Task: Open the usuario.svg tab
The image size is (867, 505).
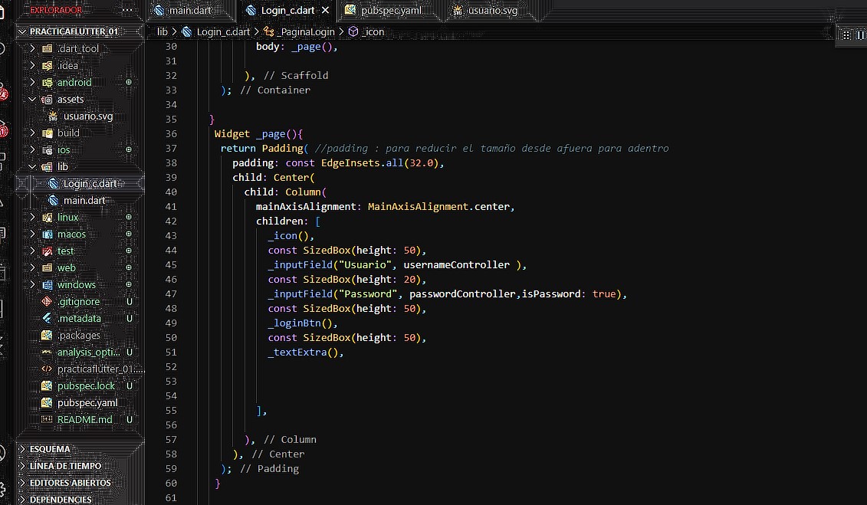Action: (492, 11)
